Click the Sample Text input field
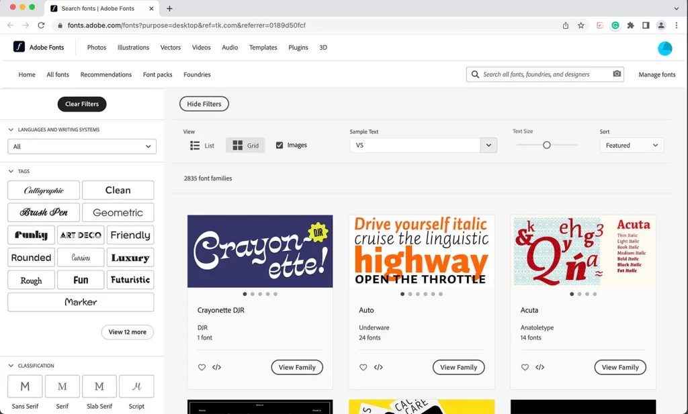The height and width of the screenshot is (414, 688). click(x=415, y=146)
